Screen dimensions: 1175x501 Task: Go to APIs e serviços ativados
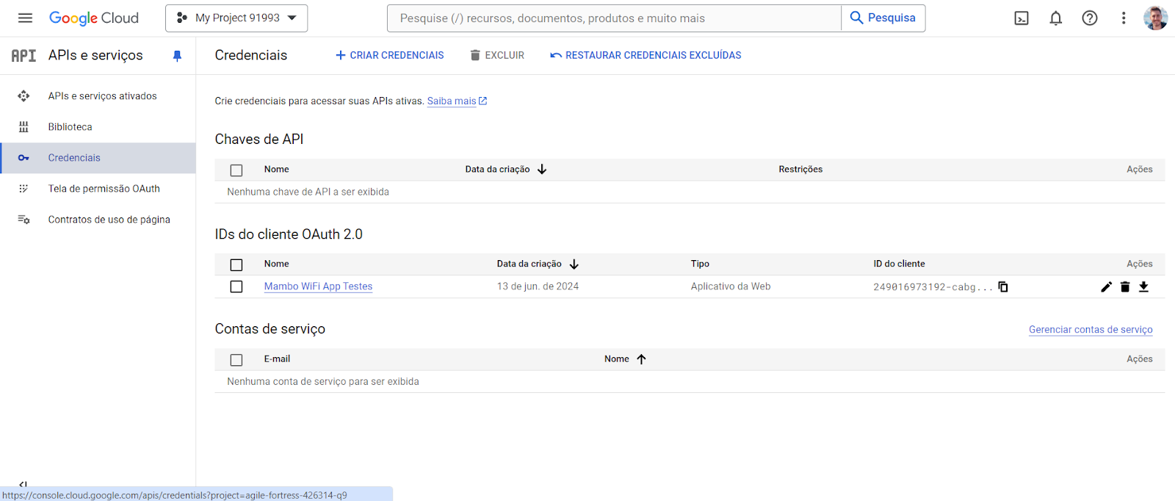point(102,96)
